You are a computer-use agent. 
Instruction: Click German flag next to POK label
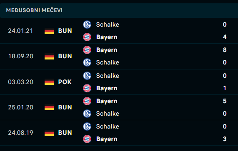[49, 82]
